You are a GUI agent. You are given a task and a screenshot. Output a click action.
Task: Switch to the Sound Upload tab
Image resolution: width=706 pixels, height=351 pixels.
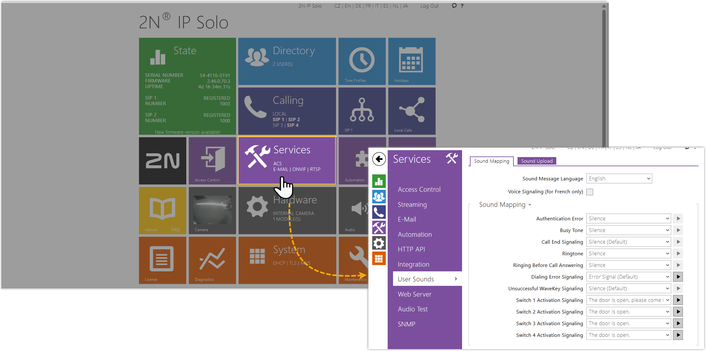[536, 161]
